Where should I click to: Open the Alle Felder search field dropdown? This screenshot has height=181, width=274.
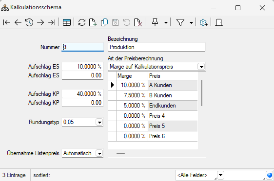click(x=220, y=175)
